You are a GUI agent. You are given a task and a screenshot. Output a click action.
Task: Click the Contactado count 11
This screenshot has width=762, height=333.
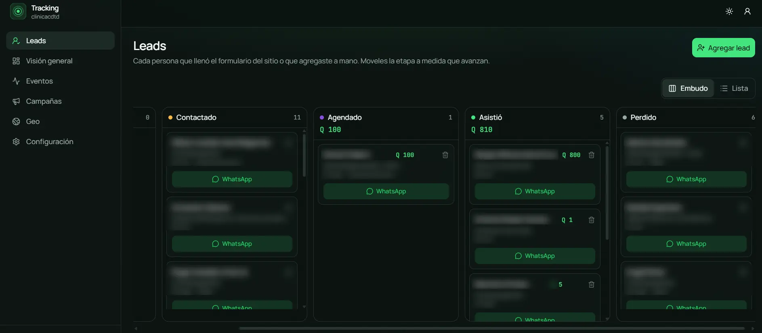pos(297,117)
